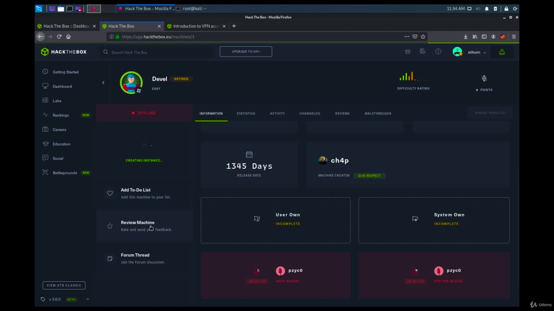This screenshot has width=554, height=311.
Task: Select the Changelog tab
Action: pyautogui.click(x=310, y=114)
